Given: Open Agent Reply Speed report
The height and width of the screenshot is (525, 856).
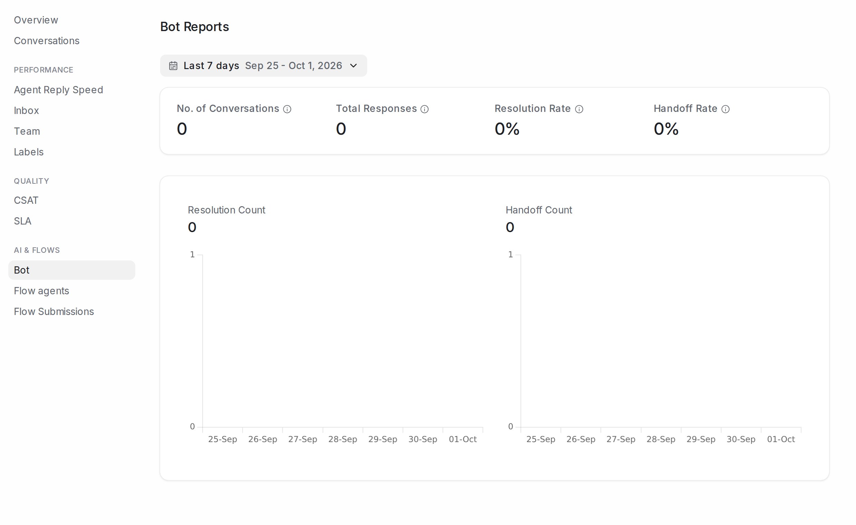Looking at the screenshot, I should 58,90.
